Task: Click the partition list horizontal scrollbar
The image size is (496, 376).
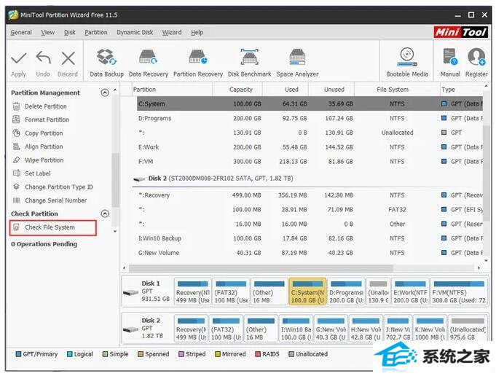Action: tap(261, 268)
